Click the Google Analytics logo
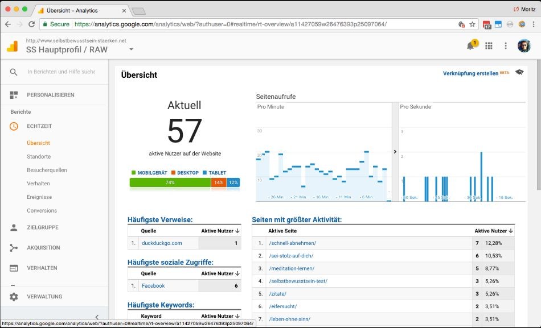Image resolution: width=541 pixels, height=328 pixels. [13, 47]
